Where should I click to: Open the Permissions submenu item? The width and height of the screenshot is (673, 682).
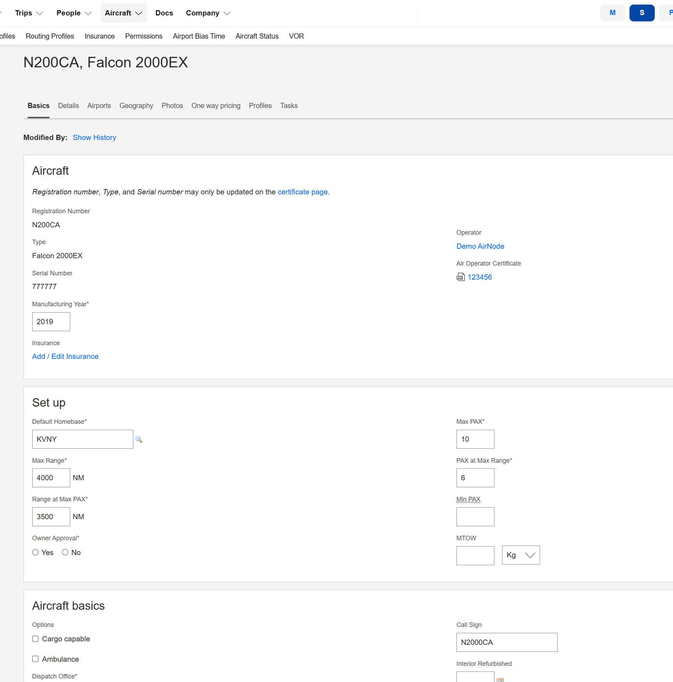[x=144, y=36]
